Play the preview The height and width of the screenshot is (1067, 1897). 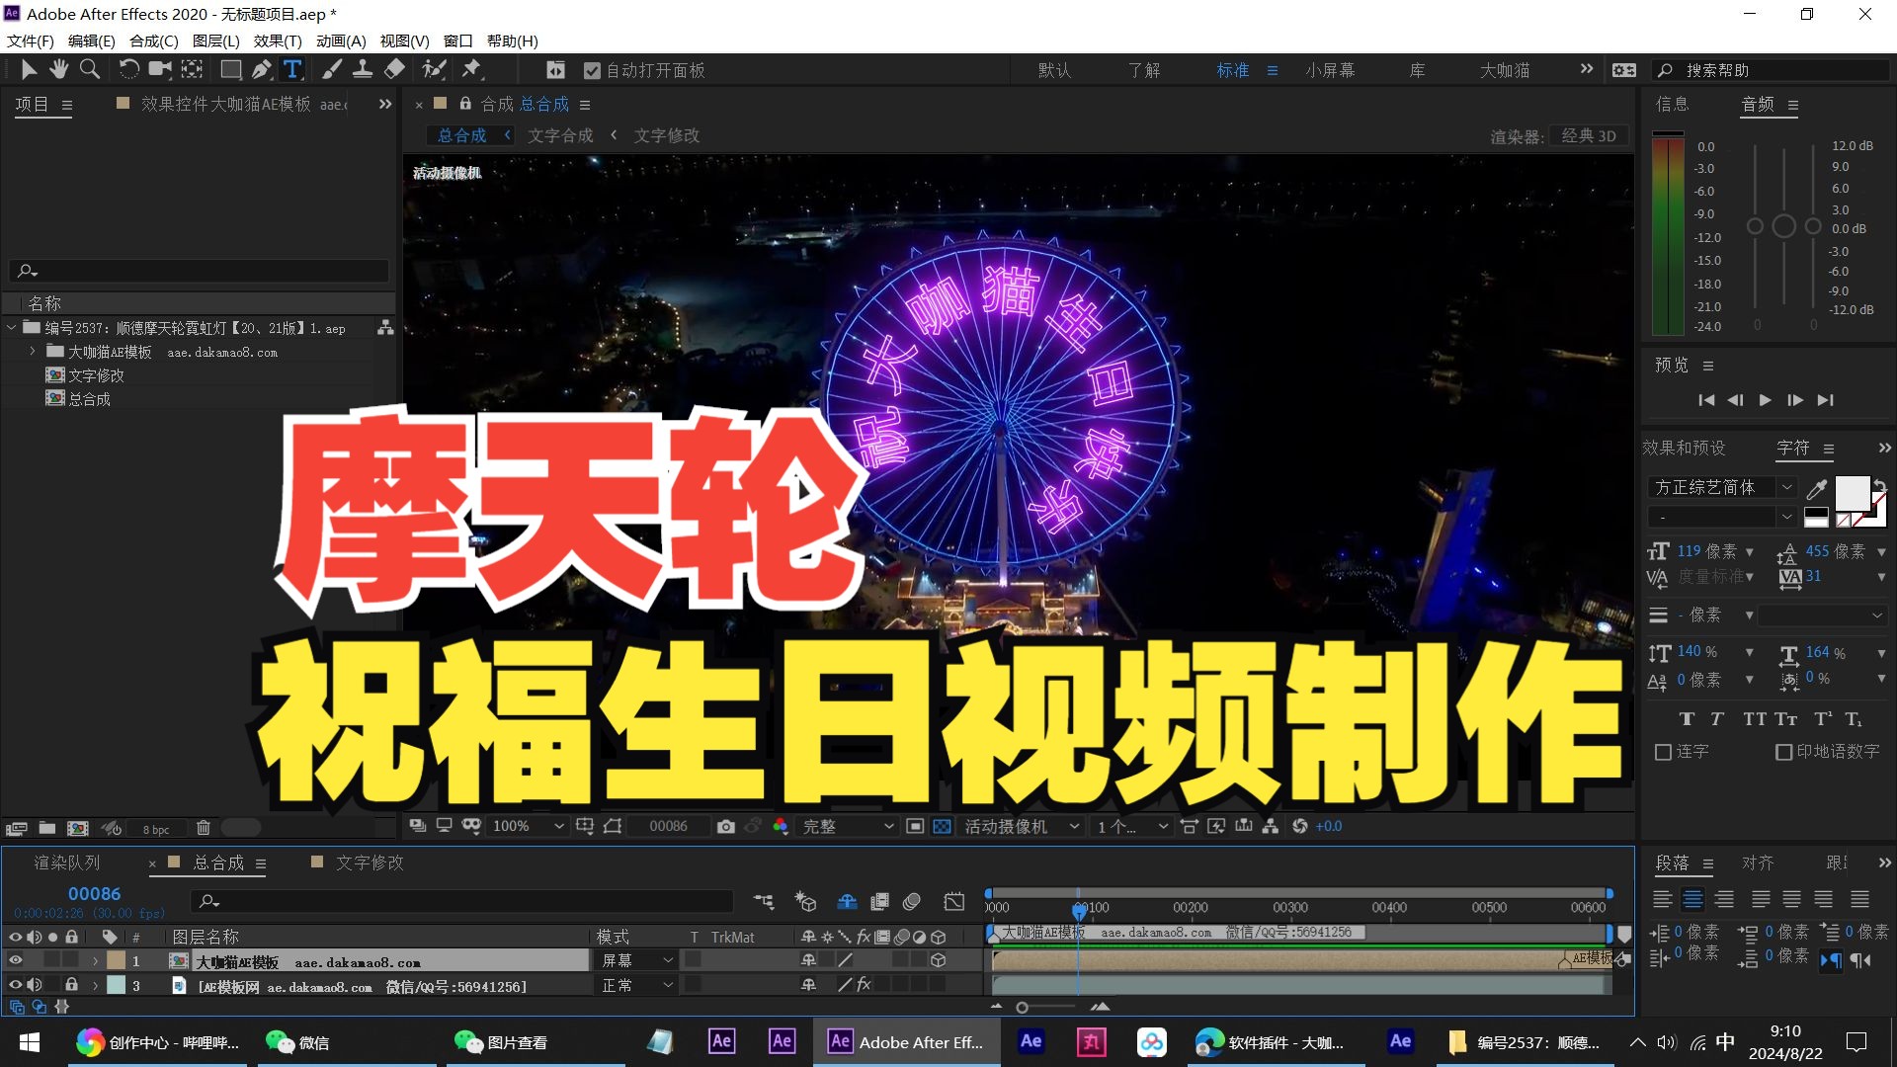tap(1765, 400)
